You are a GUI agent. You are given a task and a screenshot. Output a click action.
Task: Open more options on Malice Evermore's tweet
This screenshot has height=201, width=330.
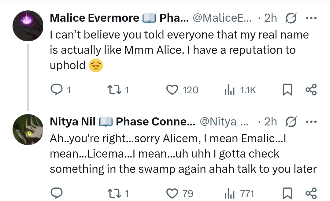coord(311,18)
